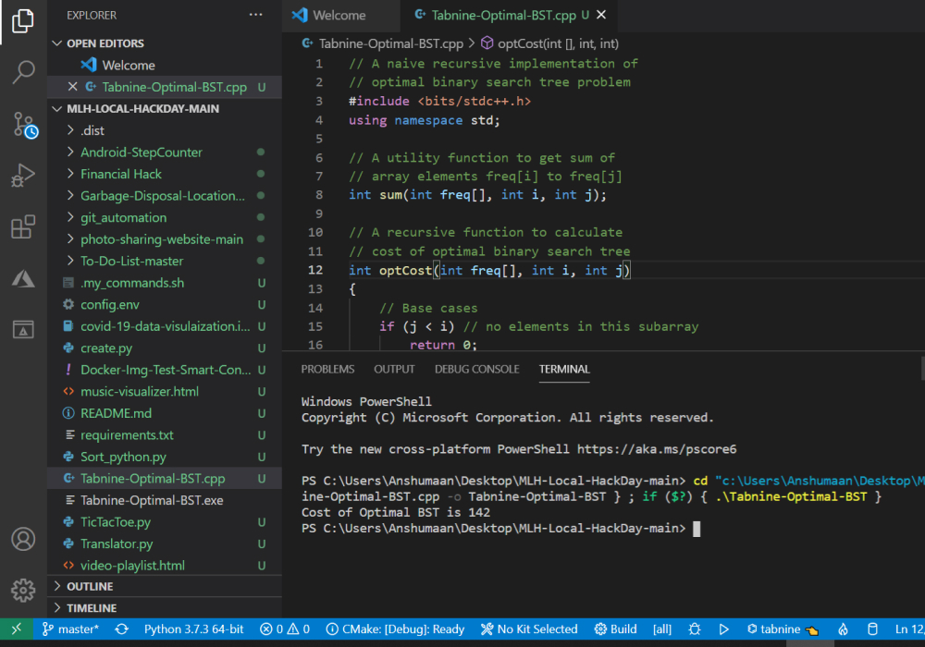Switch to the Problems panel tab
Screen dimensions: 925x647
point(327,369)
